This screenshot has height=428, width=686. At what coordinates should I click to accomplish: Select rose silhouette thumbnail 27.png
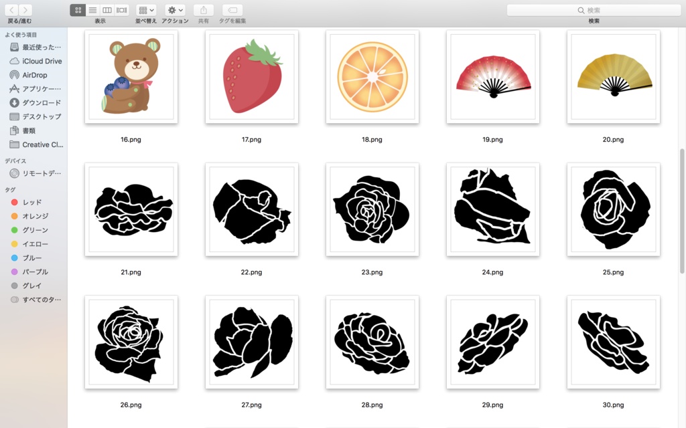(252, 342)
